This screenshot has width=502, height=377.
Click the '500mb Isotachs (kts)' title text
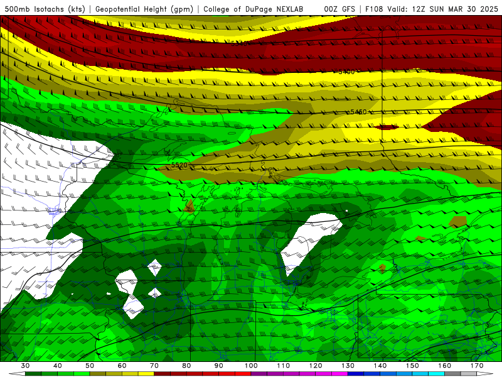pos(45,9)
